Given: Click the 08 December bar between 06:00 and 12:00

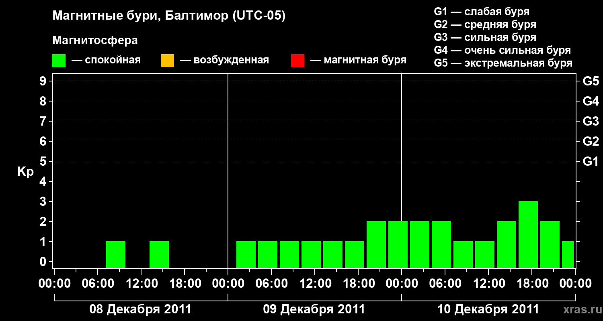Looking at the screenshot, I should pyautogui.click(x=116, y=254).
